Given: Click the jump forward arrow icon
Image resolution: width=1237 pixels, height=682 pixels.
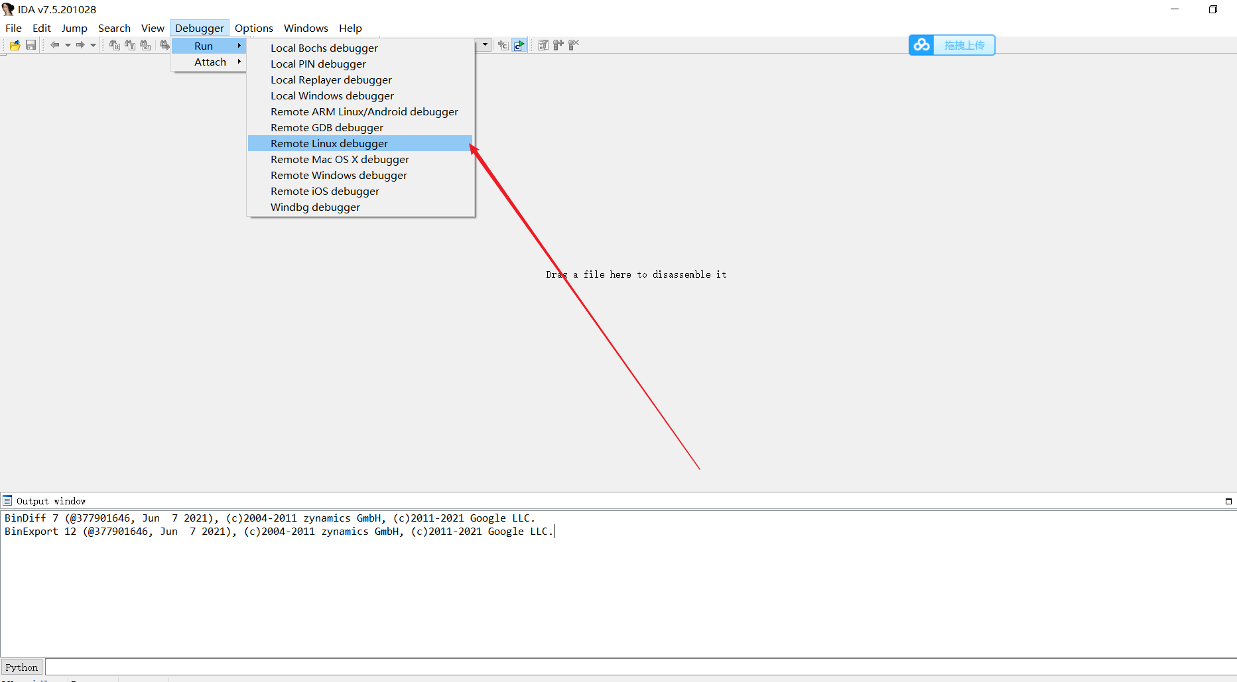Looking at the screenshot, I should point(80,45).
